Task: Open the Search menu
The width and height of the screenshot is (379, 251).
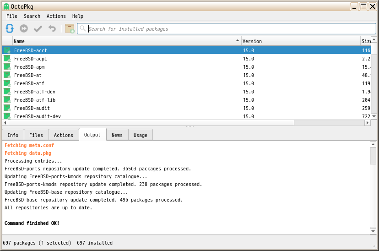Action: pos(32,16)
